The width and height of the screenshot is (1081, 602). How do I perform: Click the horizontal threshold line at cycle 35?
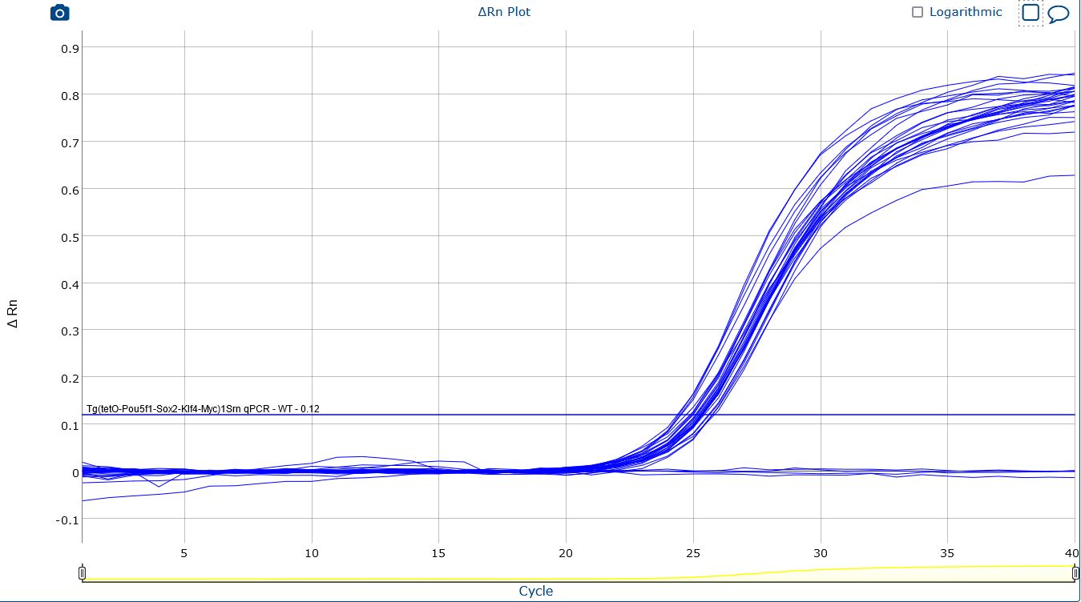[947, 415]
